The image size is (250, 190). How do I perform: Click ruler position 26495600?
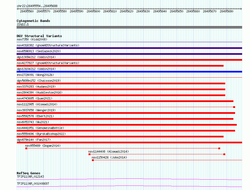point(93,11)
